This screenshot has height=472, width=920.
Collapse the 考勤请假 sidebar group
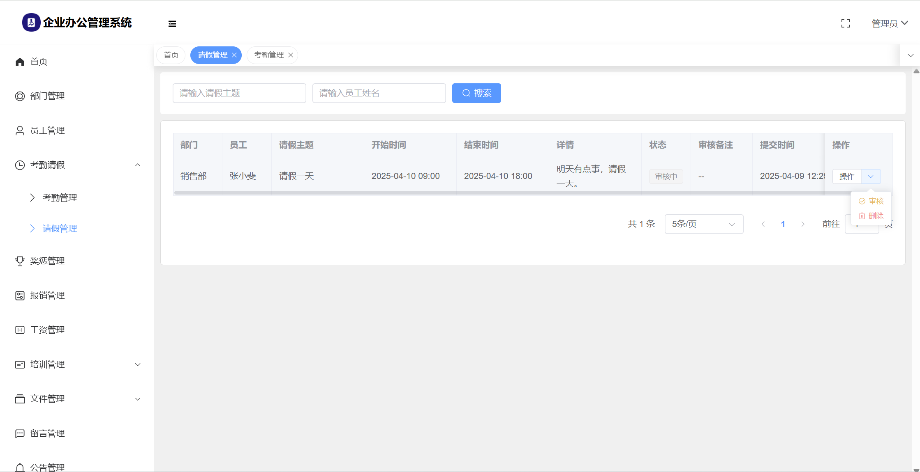pos(138,165)
